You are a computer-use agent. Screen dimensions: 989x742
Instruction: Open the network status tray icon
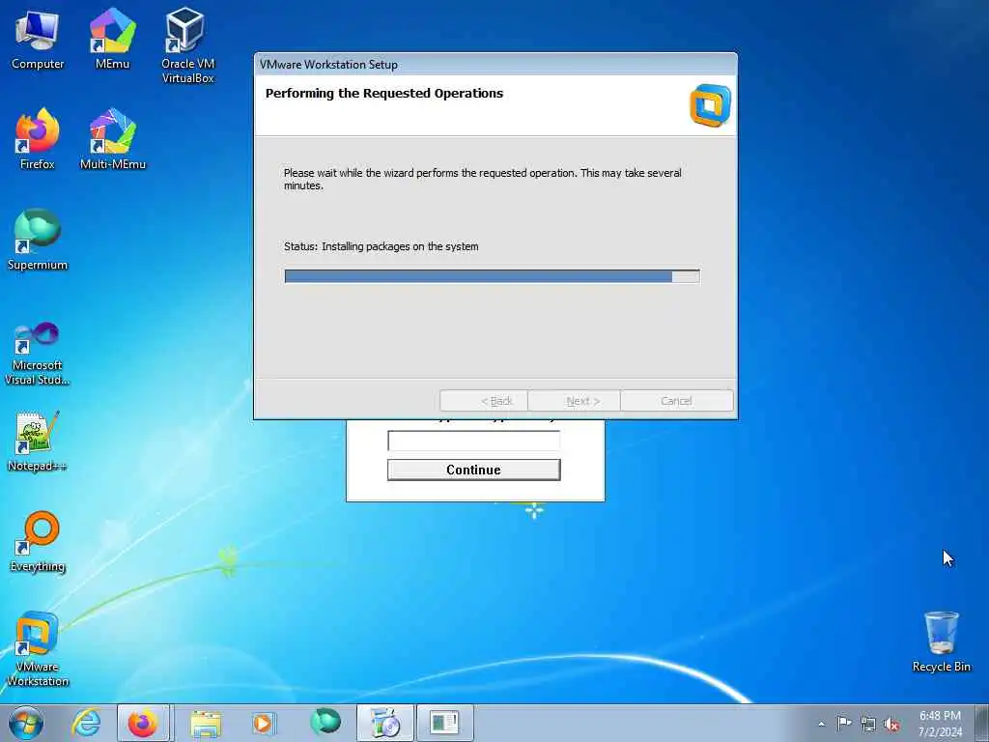868,725
